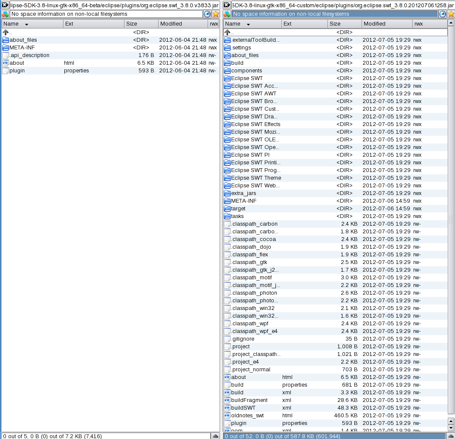Open left pane bookmarks star icon
Screen dimensions: 455x439
(216, 14)
